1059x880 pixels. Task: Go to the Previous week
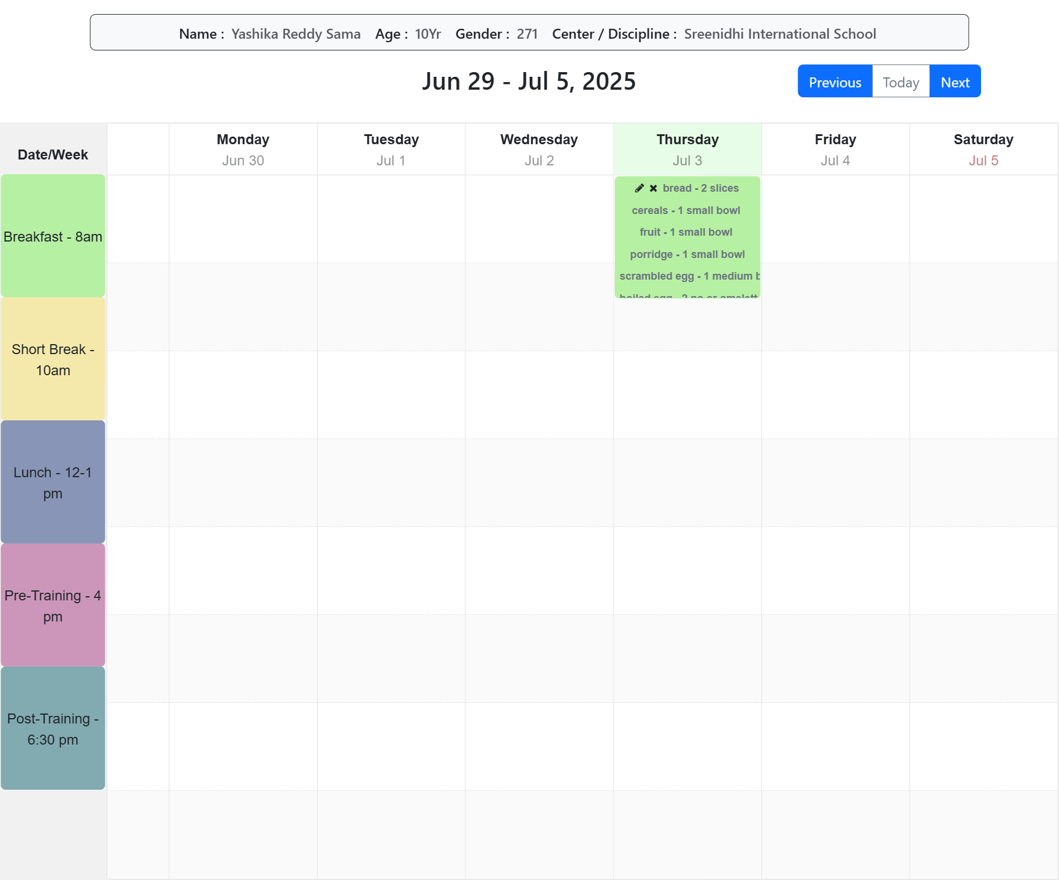coord(835,81)
